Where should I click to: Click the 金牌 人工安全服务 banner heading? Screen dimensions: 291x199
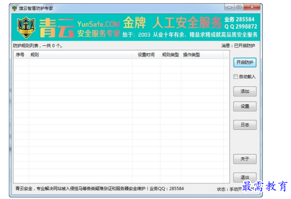(x=172, y=23)
